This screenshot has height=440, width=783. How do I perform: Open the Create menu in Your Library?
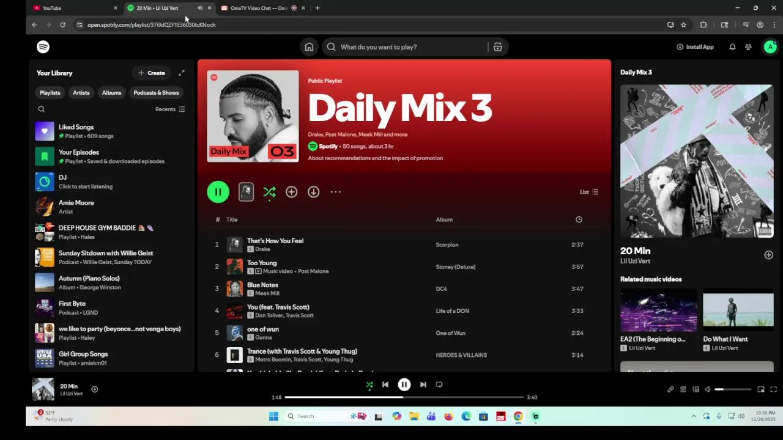(x=151, y=73)
